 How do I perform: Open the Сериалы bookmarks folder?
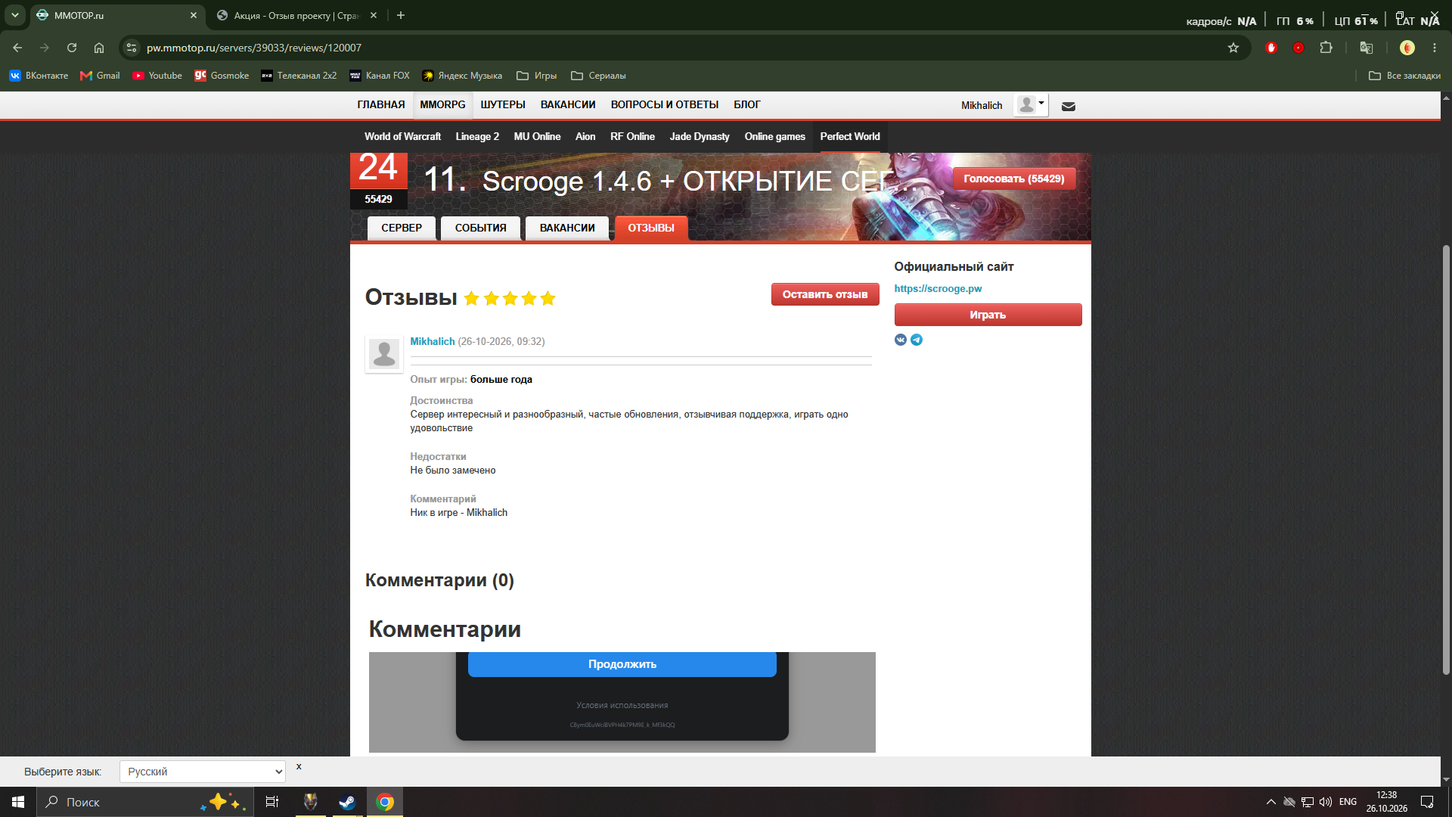tap(598, 76)
